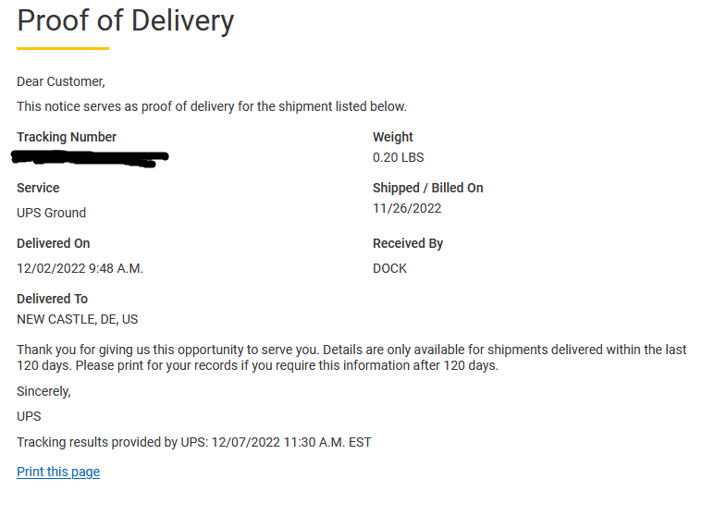
Task: Click the 'This notice serves as proof' sentence
Action: point(211,106)
